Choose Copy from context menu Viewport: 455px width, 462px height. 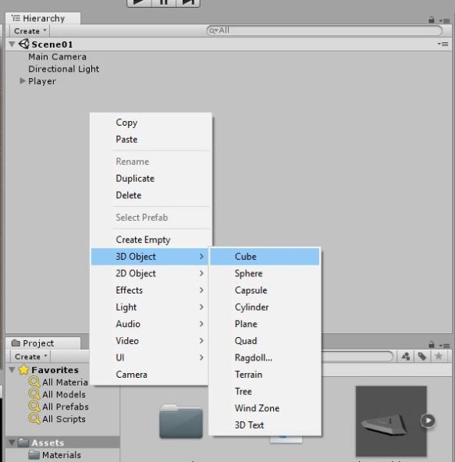click(x=151, y=123)
